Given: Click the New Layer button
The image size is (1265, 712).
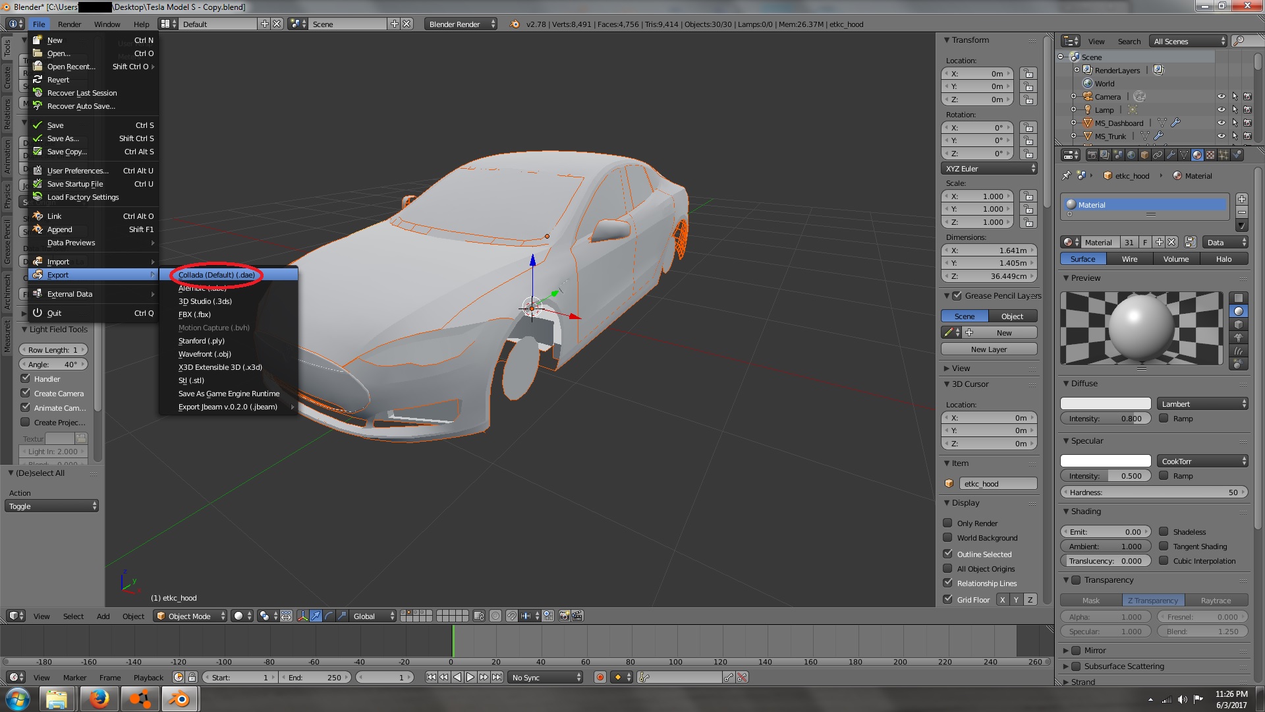Looking at the screenshot, I should click(988, 349).
